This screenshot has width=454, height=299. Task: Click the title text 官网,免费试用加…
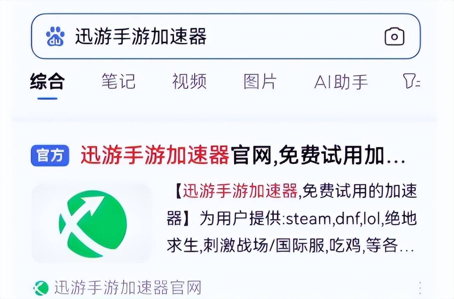click(x=318, y=156)
